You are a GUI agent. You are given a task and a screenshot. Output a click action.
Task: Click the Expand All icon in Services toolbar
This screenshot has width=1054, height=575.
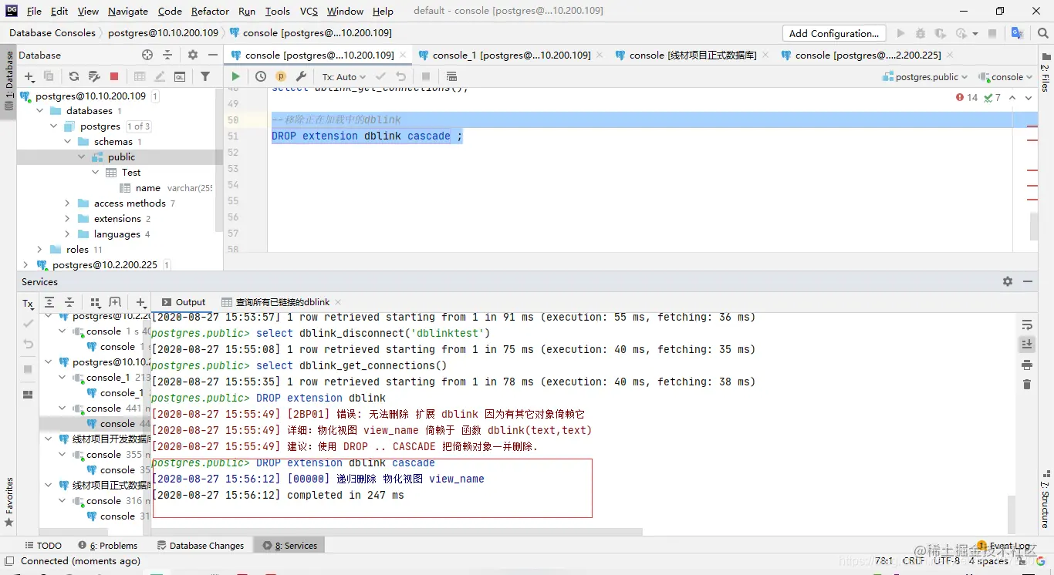coord(49,302)
